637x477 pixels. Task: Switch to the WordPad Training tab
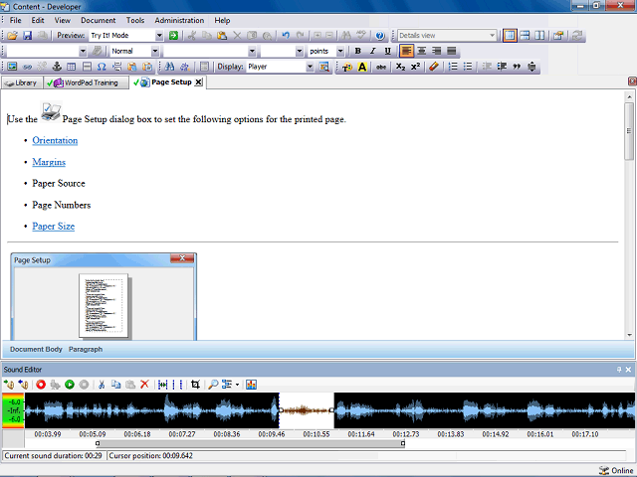point(87,82)
